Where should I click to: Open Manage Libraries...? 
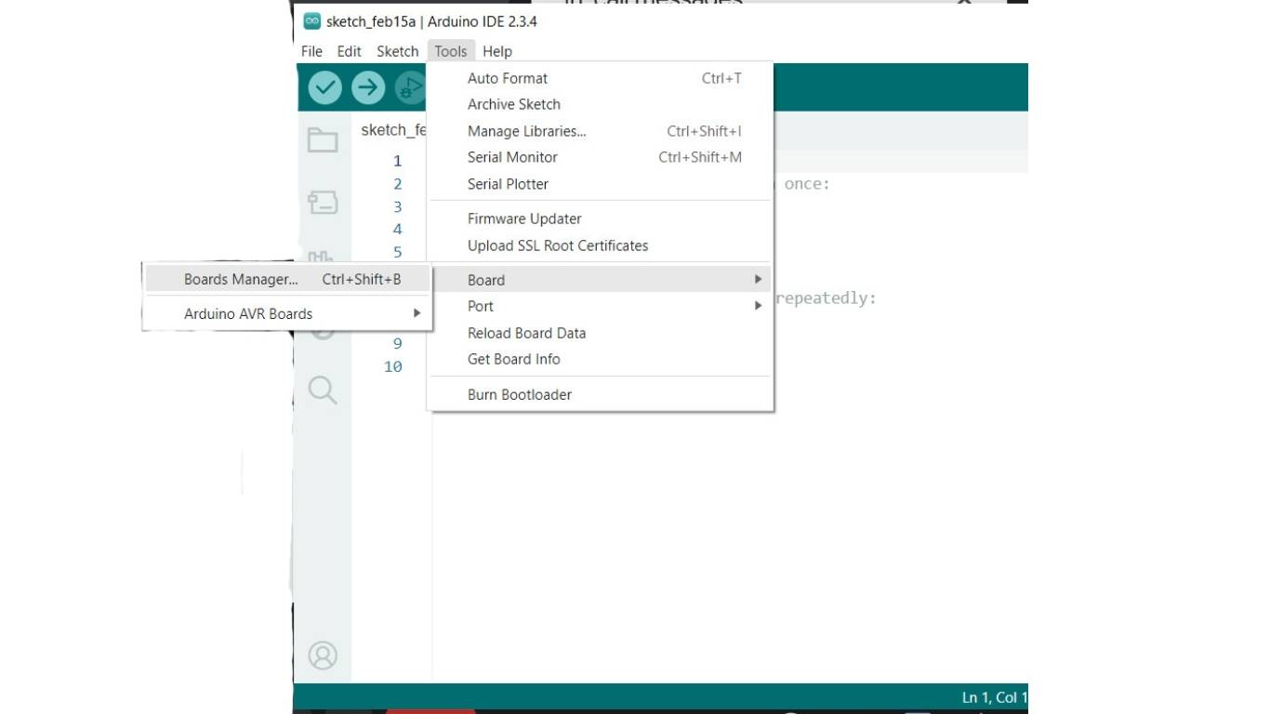click(600, 131)
